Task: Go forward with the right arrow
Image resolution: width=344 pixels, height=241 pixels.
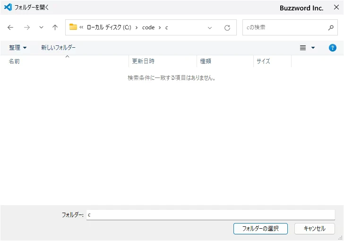Action: point(27,27)
